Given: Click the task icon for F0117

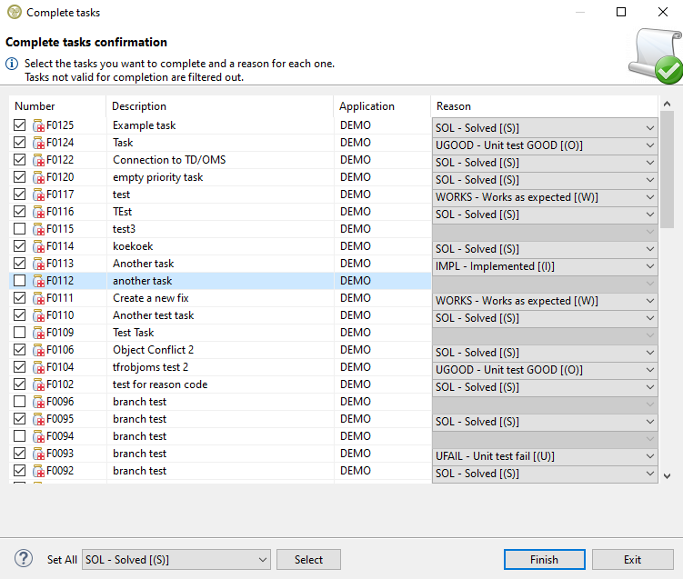Looking at the screenshot, I should pyautogui.click(x=39, y=195).
